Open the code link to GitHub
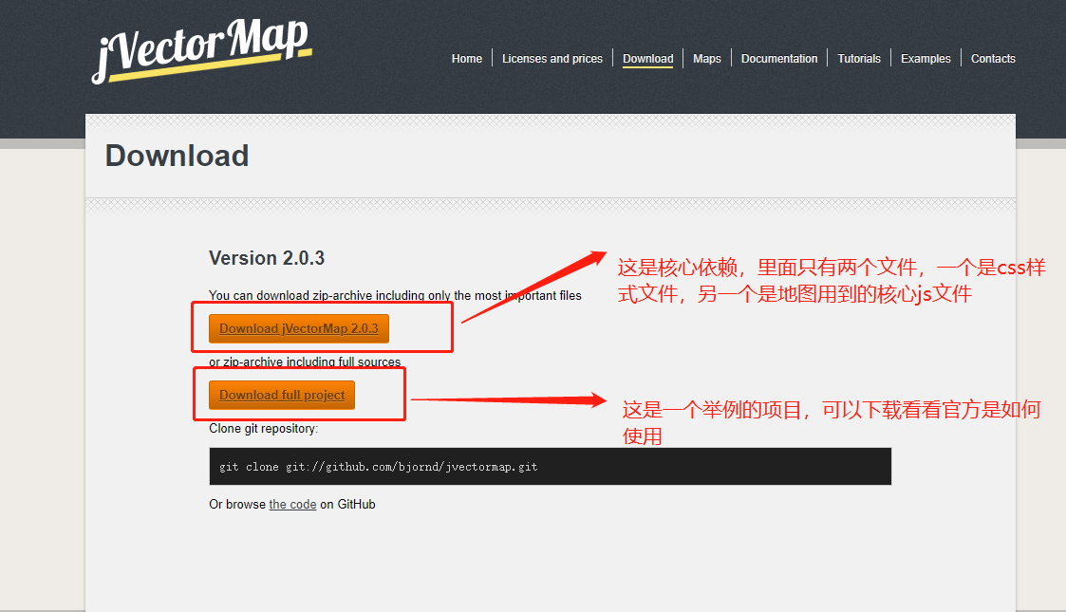Viewport: 1066px width, 612px height. [x=292, y=504]
